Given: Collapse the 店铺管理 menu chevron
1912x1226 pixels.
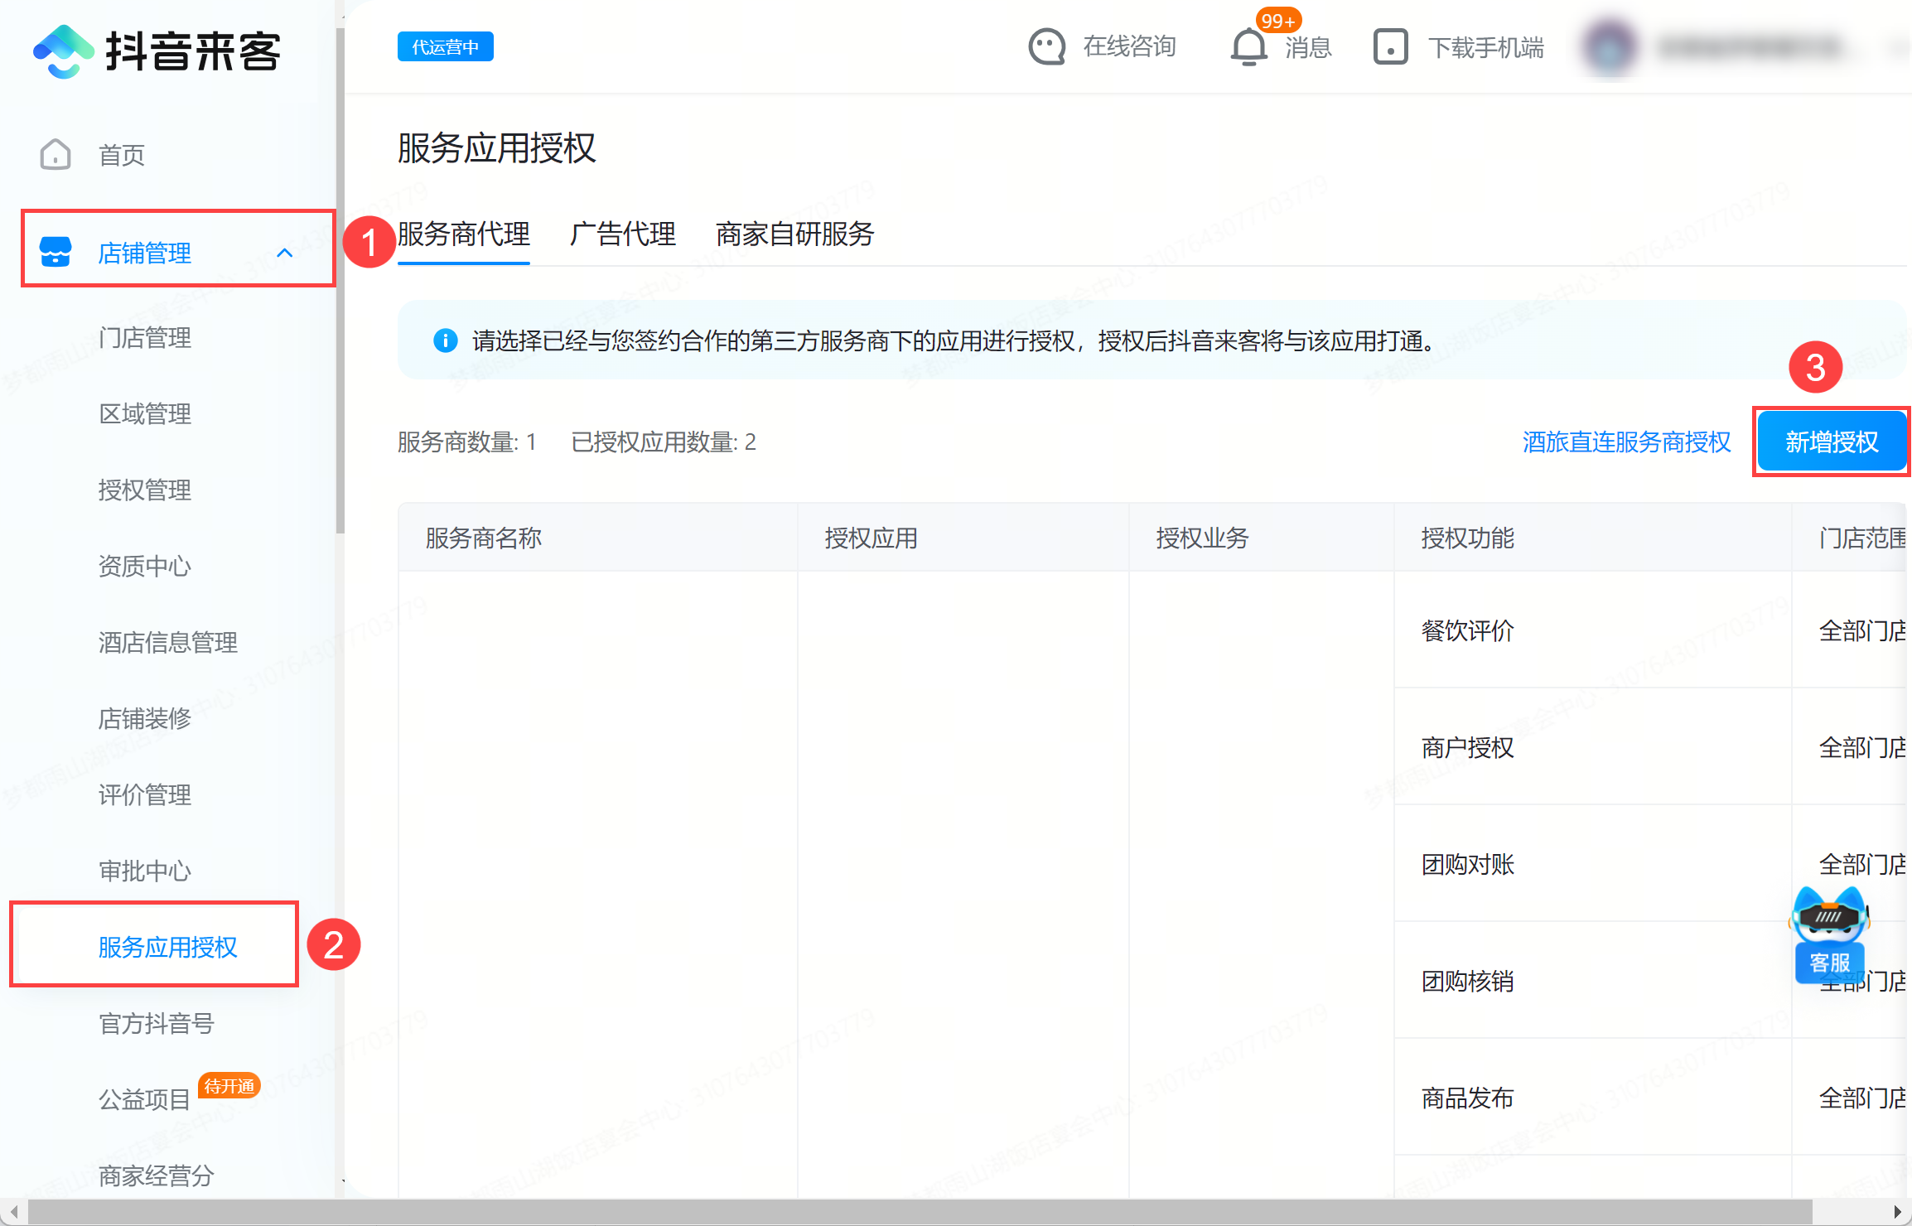Looking at the screenshot, I should click(x=285, y=253).
